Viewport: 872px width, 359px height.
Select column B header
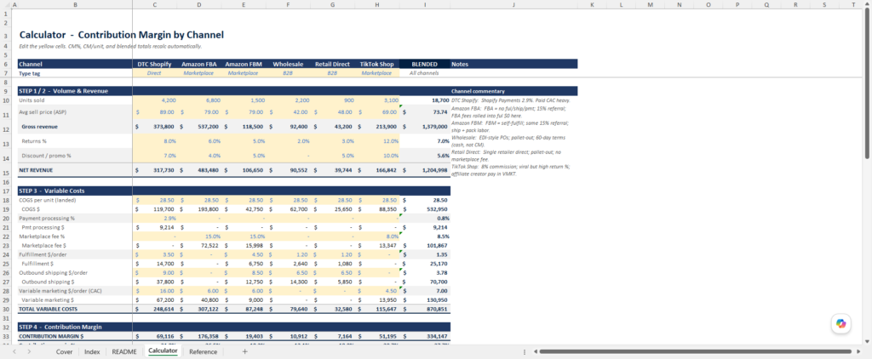75,4
